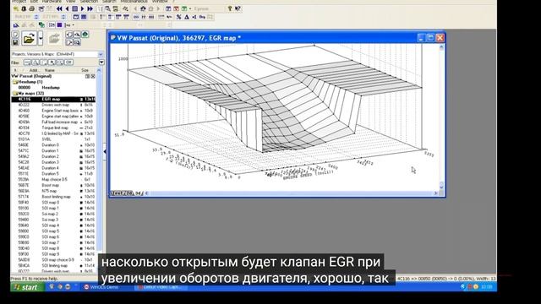Toggle the second blue view-mode button in second row
Image resolution: width=541 pixels, height=304 pixels.
click(x=84, y=17)
